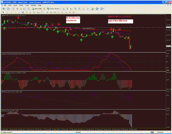Viewport: 172px width, 134px height.
Task: Activate the M1 timeframe button
Action: [x=44, y=12]
